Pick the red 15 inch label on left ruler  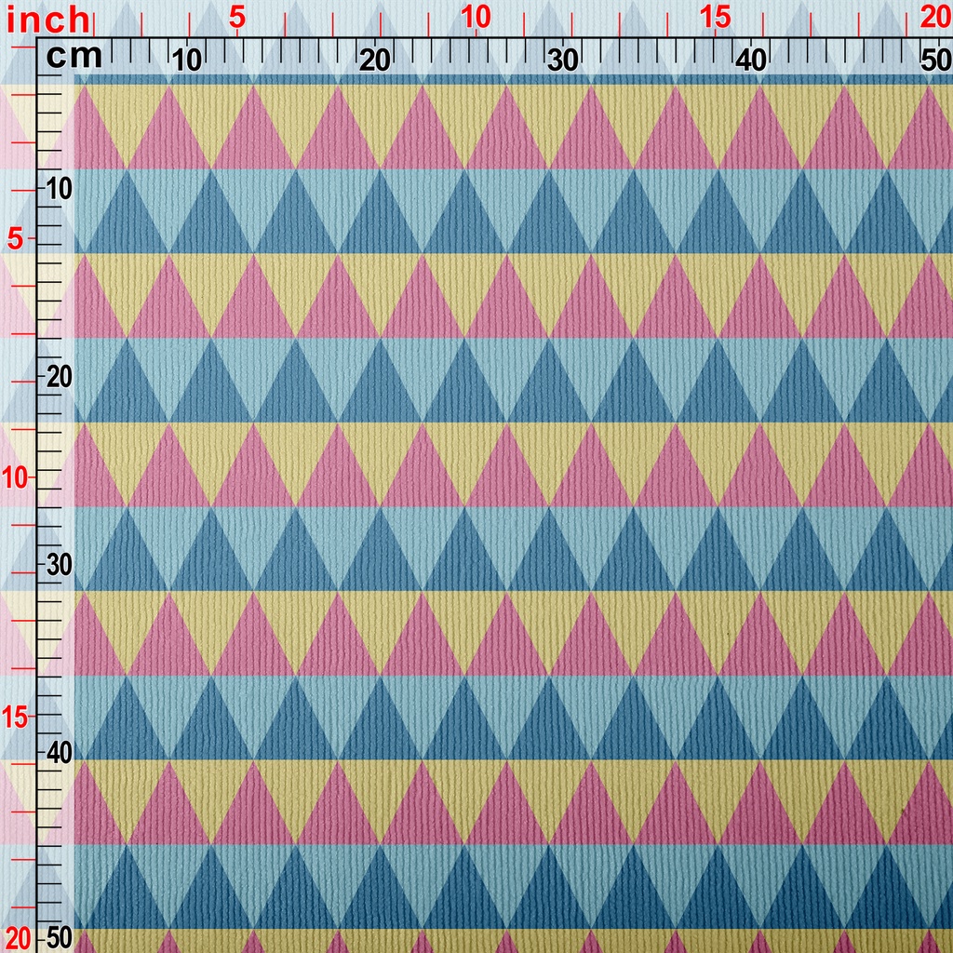point(16,717)
